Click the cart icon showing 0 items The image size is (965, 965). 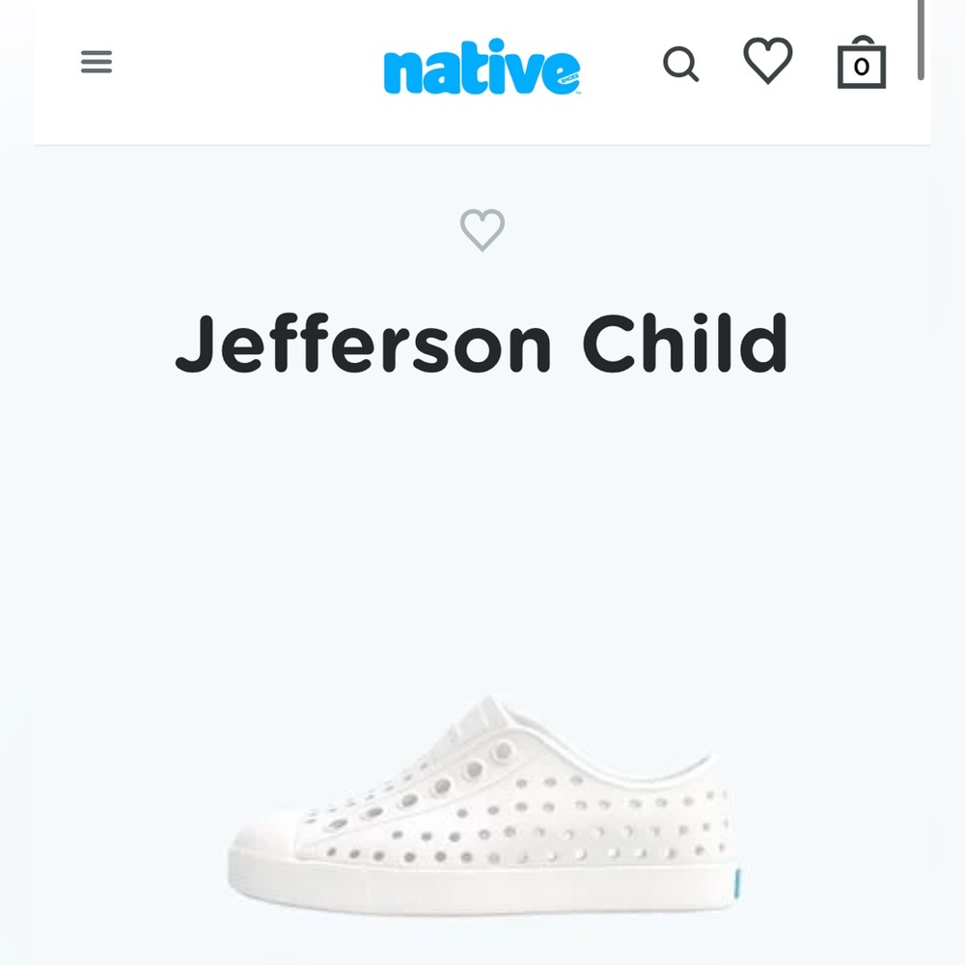click(862, 65)
